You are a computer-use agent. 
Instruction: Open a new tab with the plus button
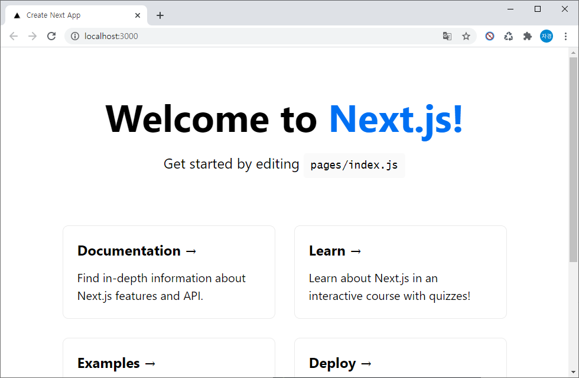(x=160, y=15)
